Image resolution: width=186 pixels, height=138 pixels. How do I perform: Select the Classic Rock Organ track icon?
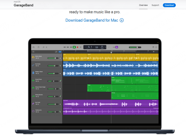point(33,88)
